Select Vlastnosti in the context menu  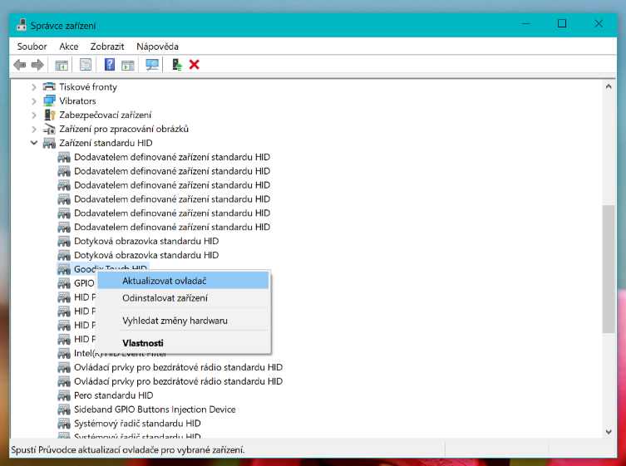(143, 343)
